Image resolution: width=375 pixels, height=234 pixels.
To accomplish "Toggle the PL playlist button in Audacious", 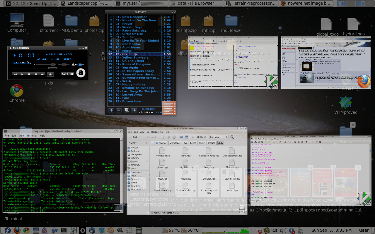I will tap(81, 65).
